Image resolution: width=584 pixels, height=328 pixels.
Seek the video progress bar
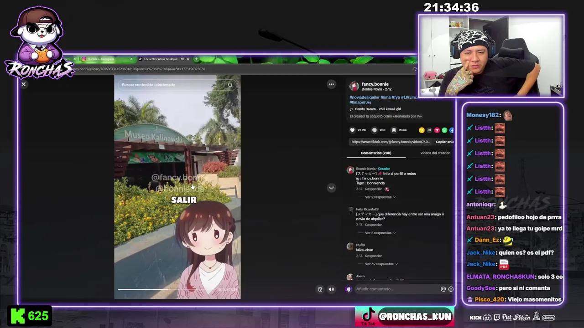pyautogui.click(x=177, y=289)
